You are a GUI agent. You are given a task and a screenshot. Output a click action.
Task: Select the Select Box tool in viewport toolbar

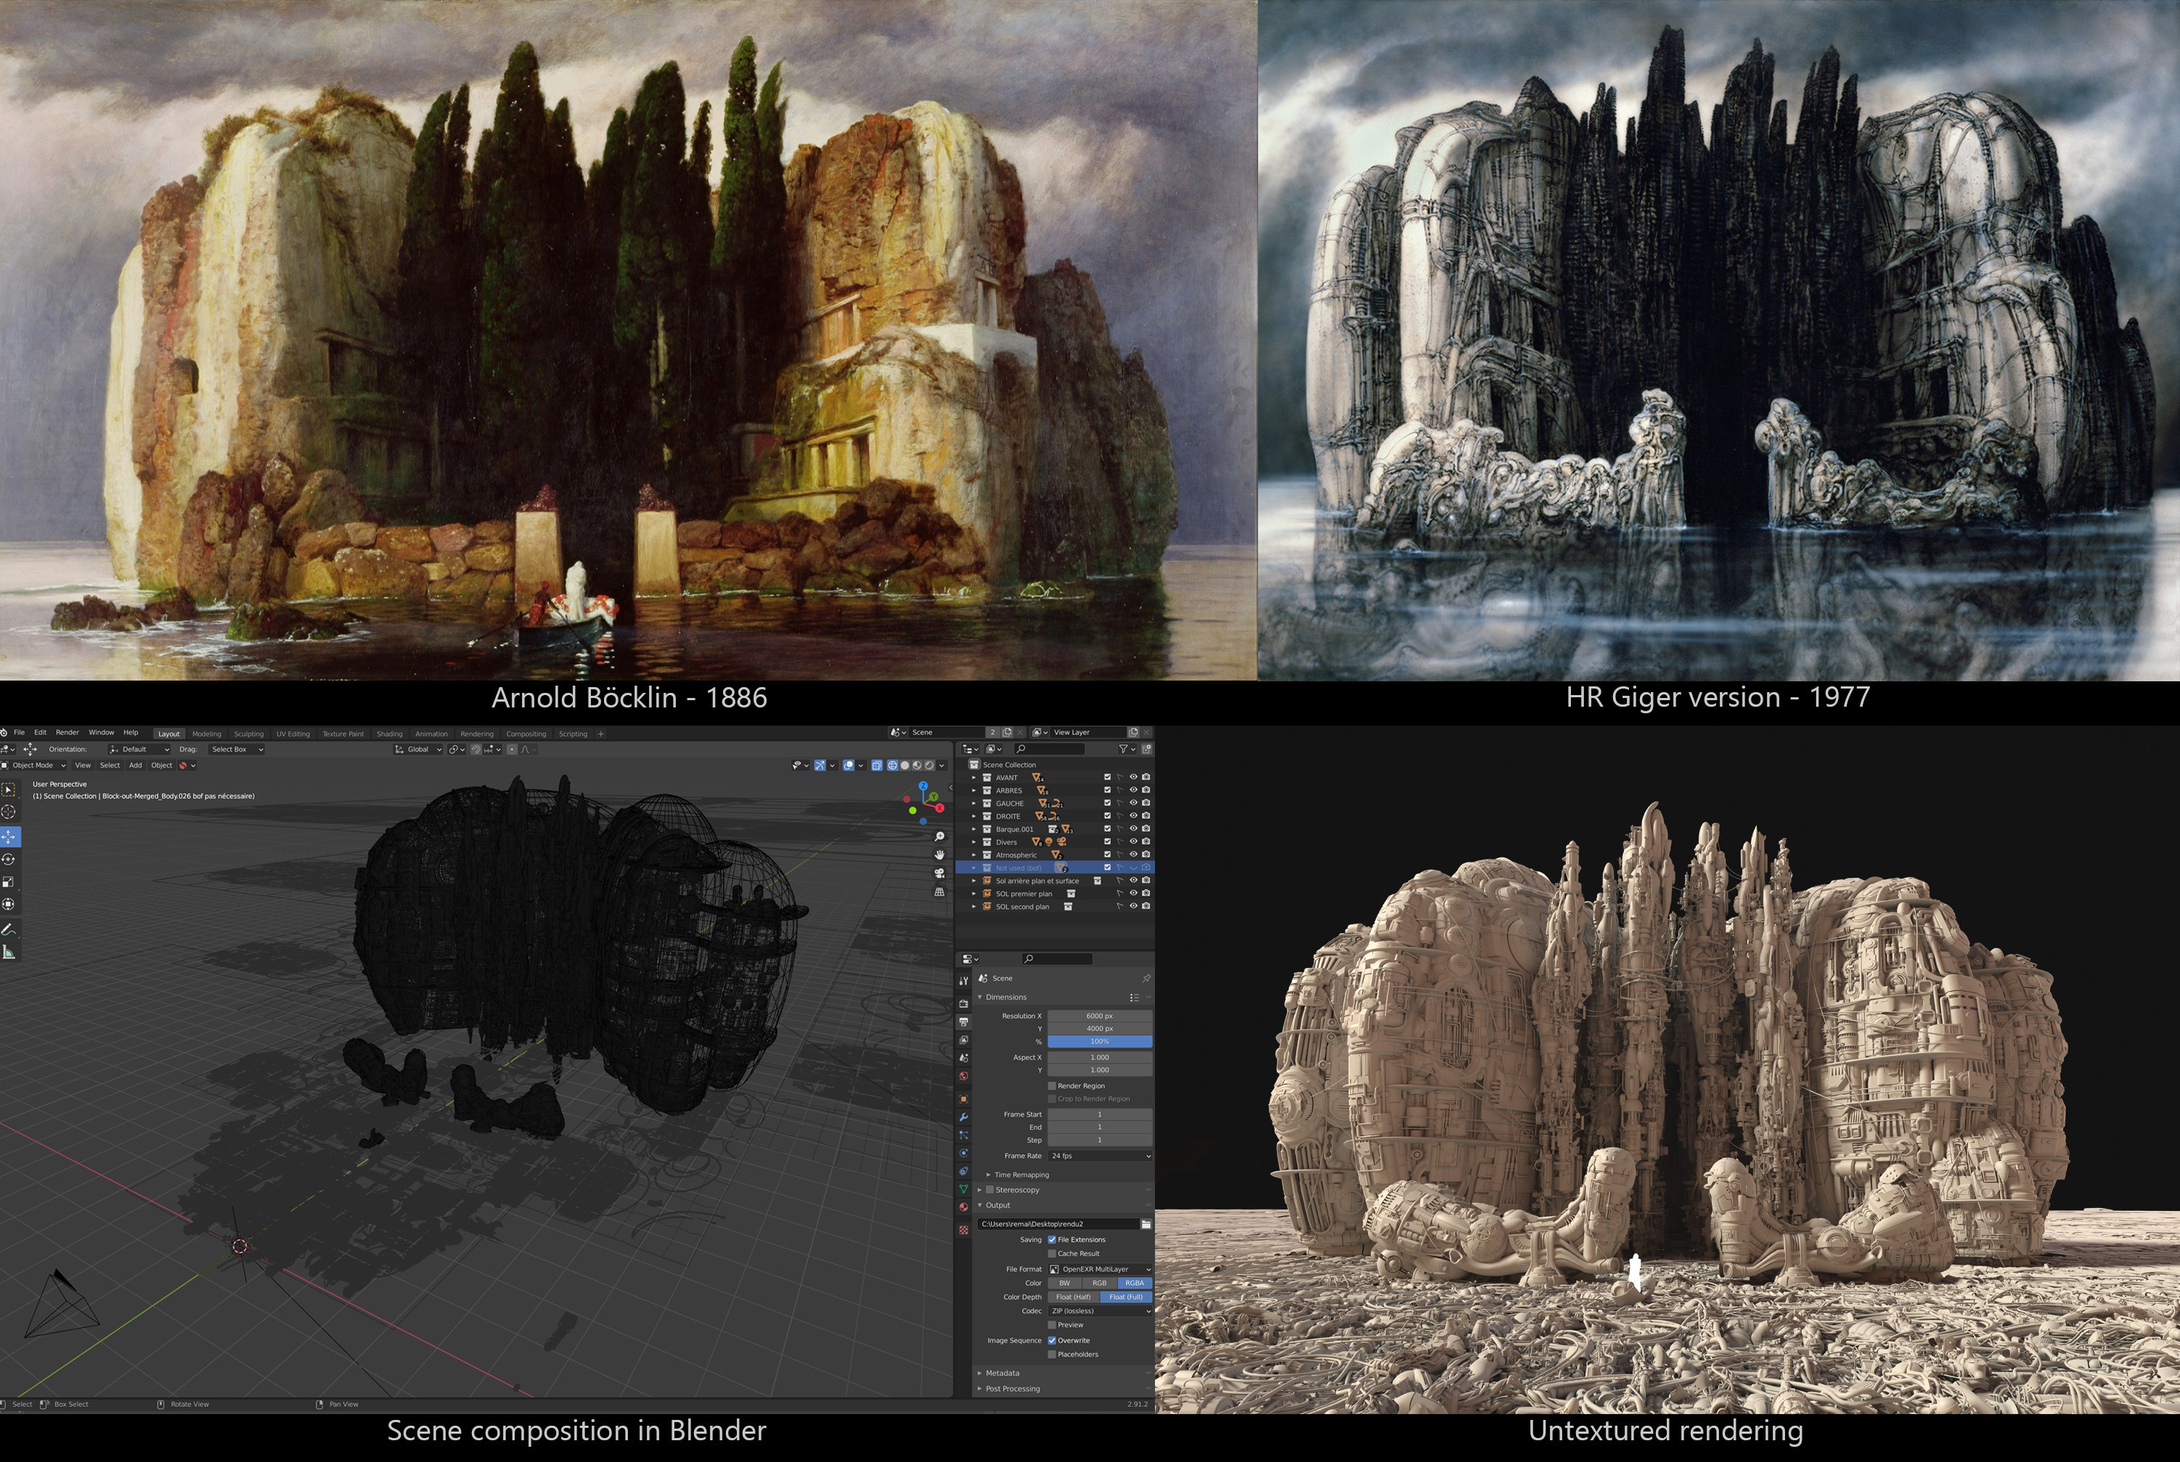[x=9, y=789]
